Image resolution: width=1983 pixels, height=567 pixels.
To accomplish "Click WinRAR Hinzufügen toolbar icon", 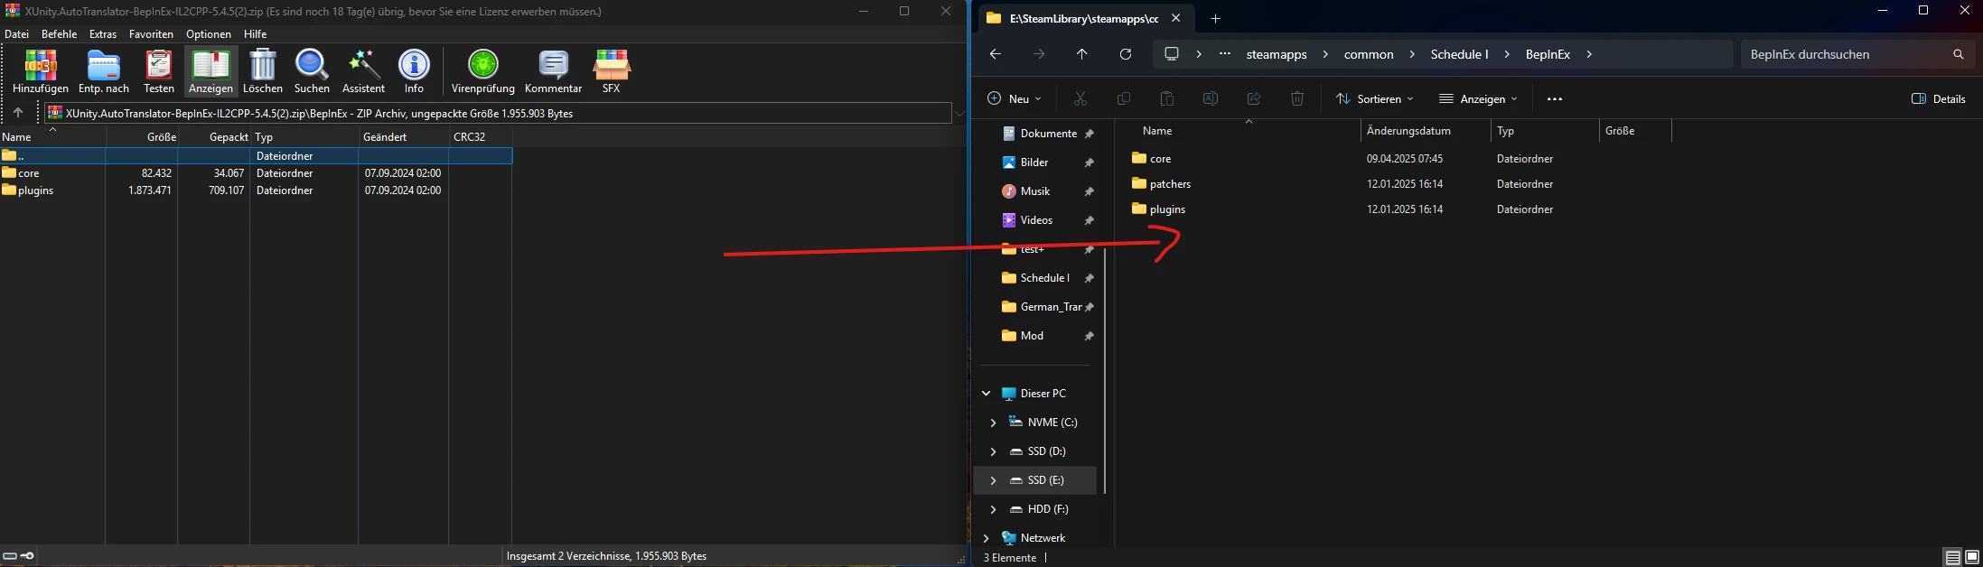I will 41,71.
